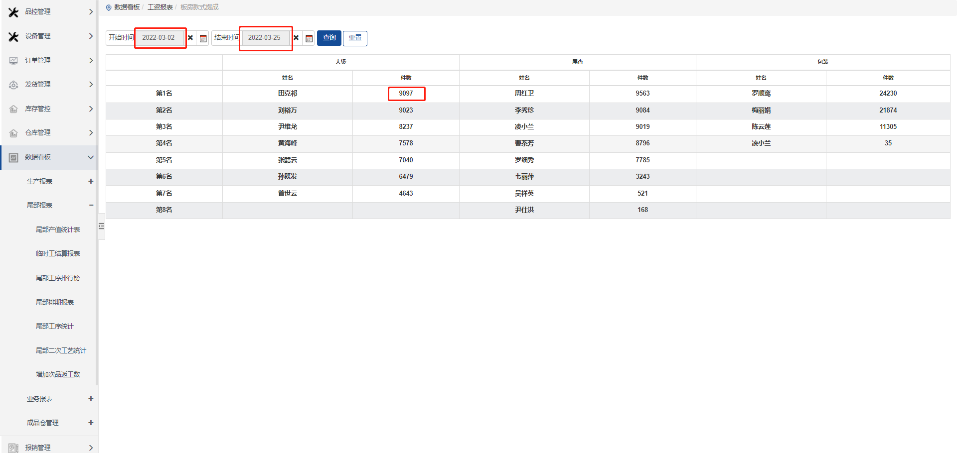The image size is (957, 453).
Task: Open the end date calendar picker
Action: pyautogui.click(x=309, y=38)
